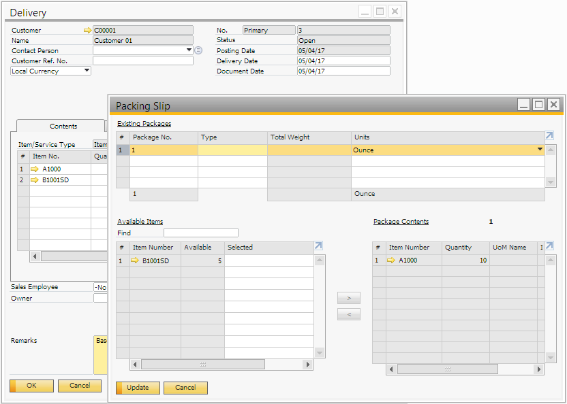Click the Customer Ref. No. field
This screenshot has width=567, height=404.
[x=143, y=61]
